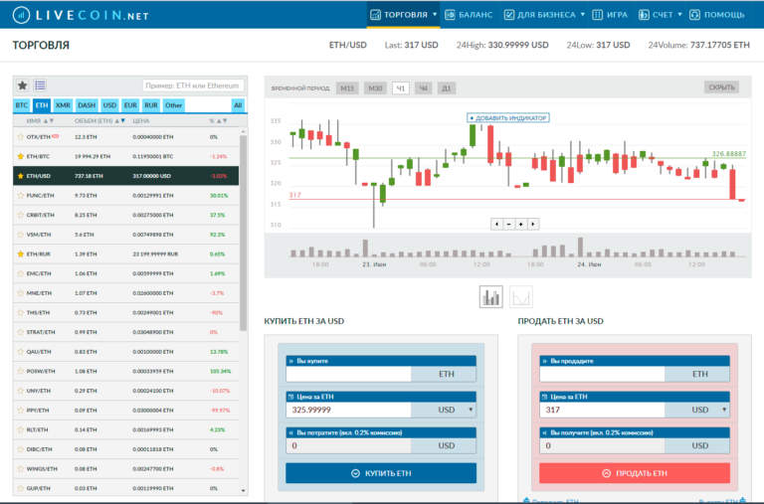Go to the ИГРА page
764x504 pixels.
coord(610,15)
